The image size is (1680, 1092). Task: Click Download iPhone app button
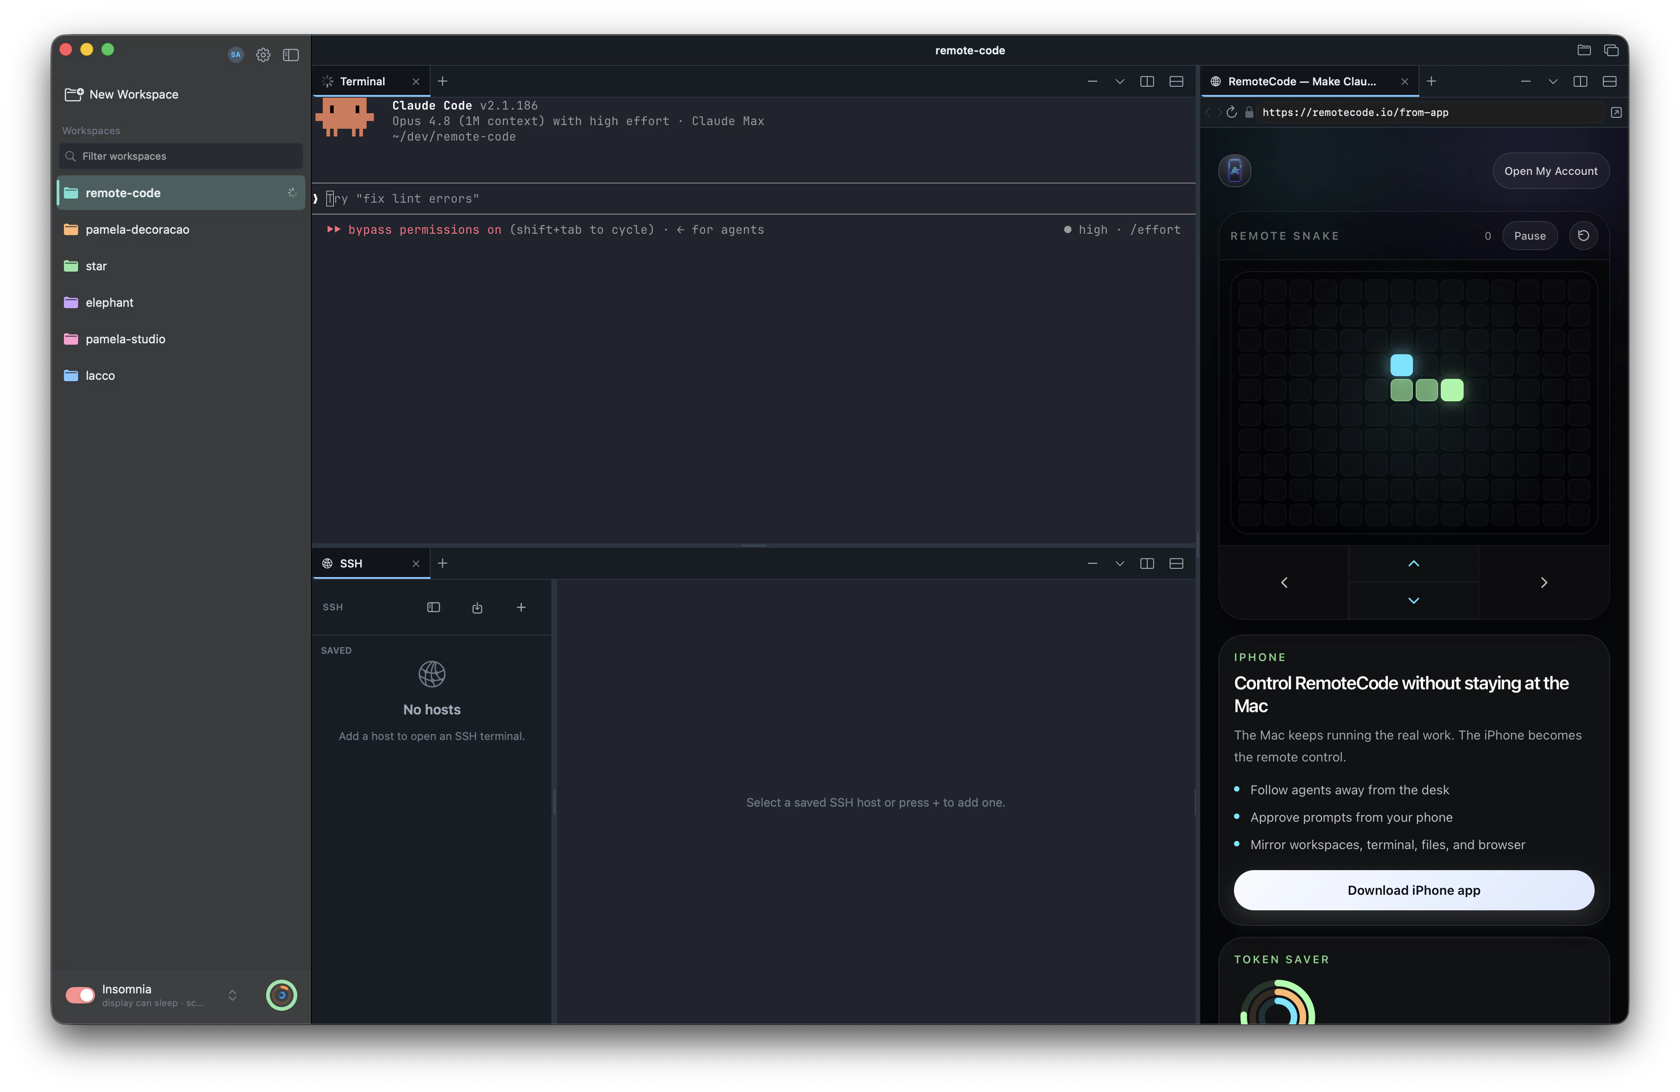1413,890
